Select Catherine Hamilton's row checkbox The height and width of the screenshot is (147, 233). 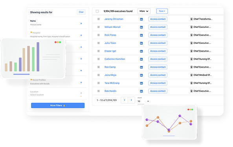[98, 59]
